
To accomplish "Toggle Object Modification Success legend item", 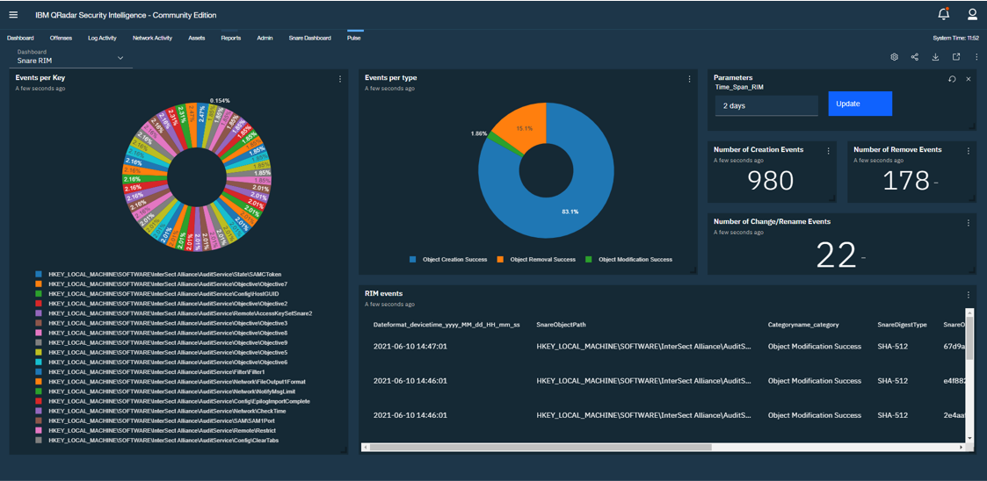I will point(628,259).
